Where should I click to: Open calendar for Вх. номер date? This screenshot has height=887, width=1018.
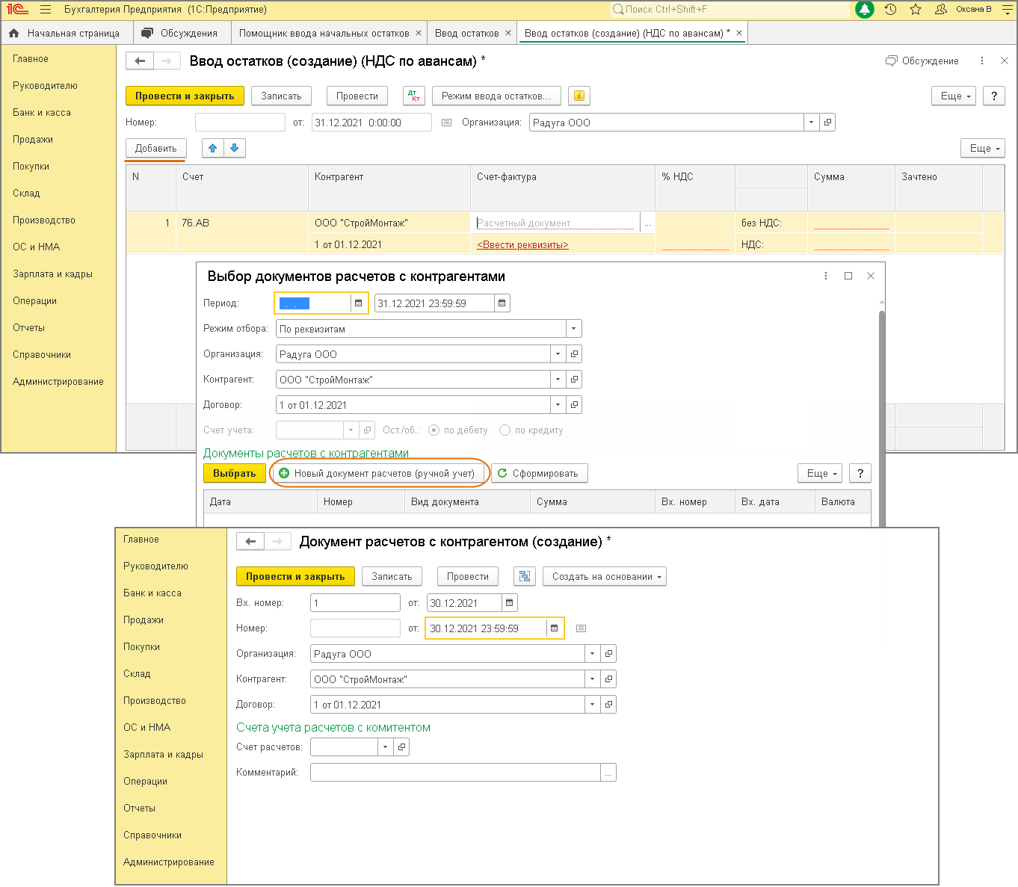coord(510,603)
